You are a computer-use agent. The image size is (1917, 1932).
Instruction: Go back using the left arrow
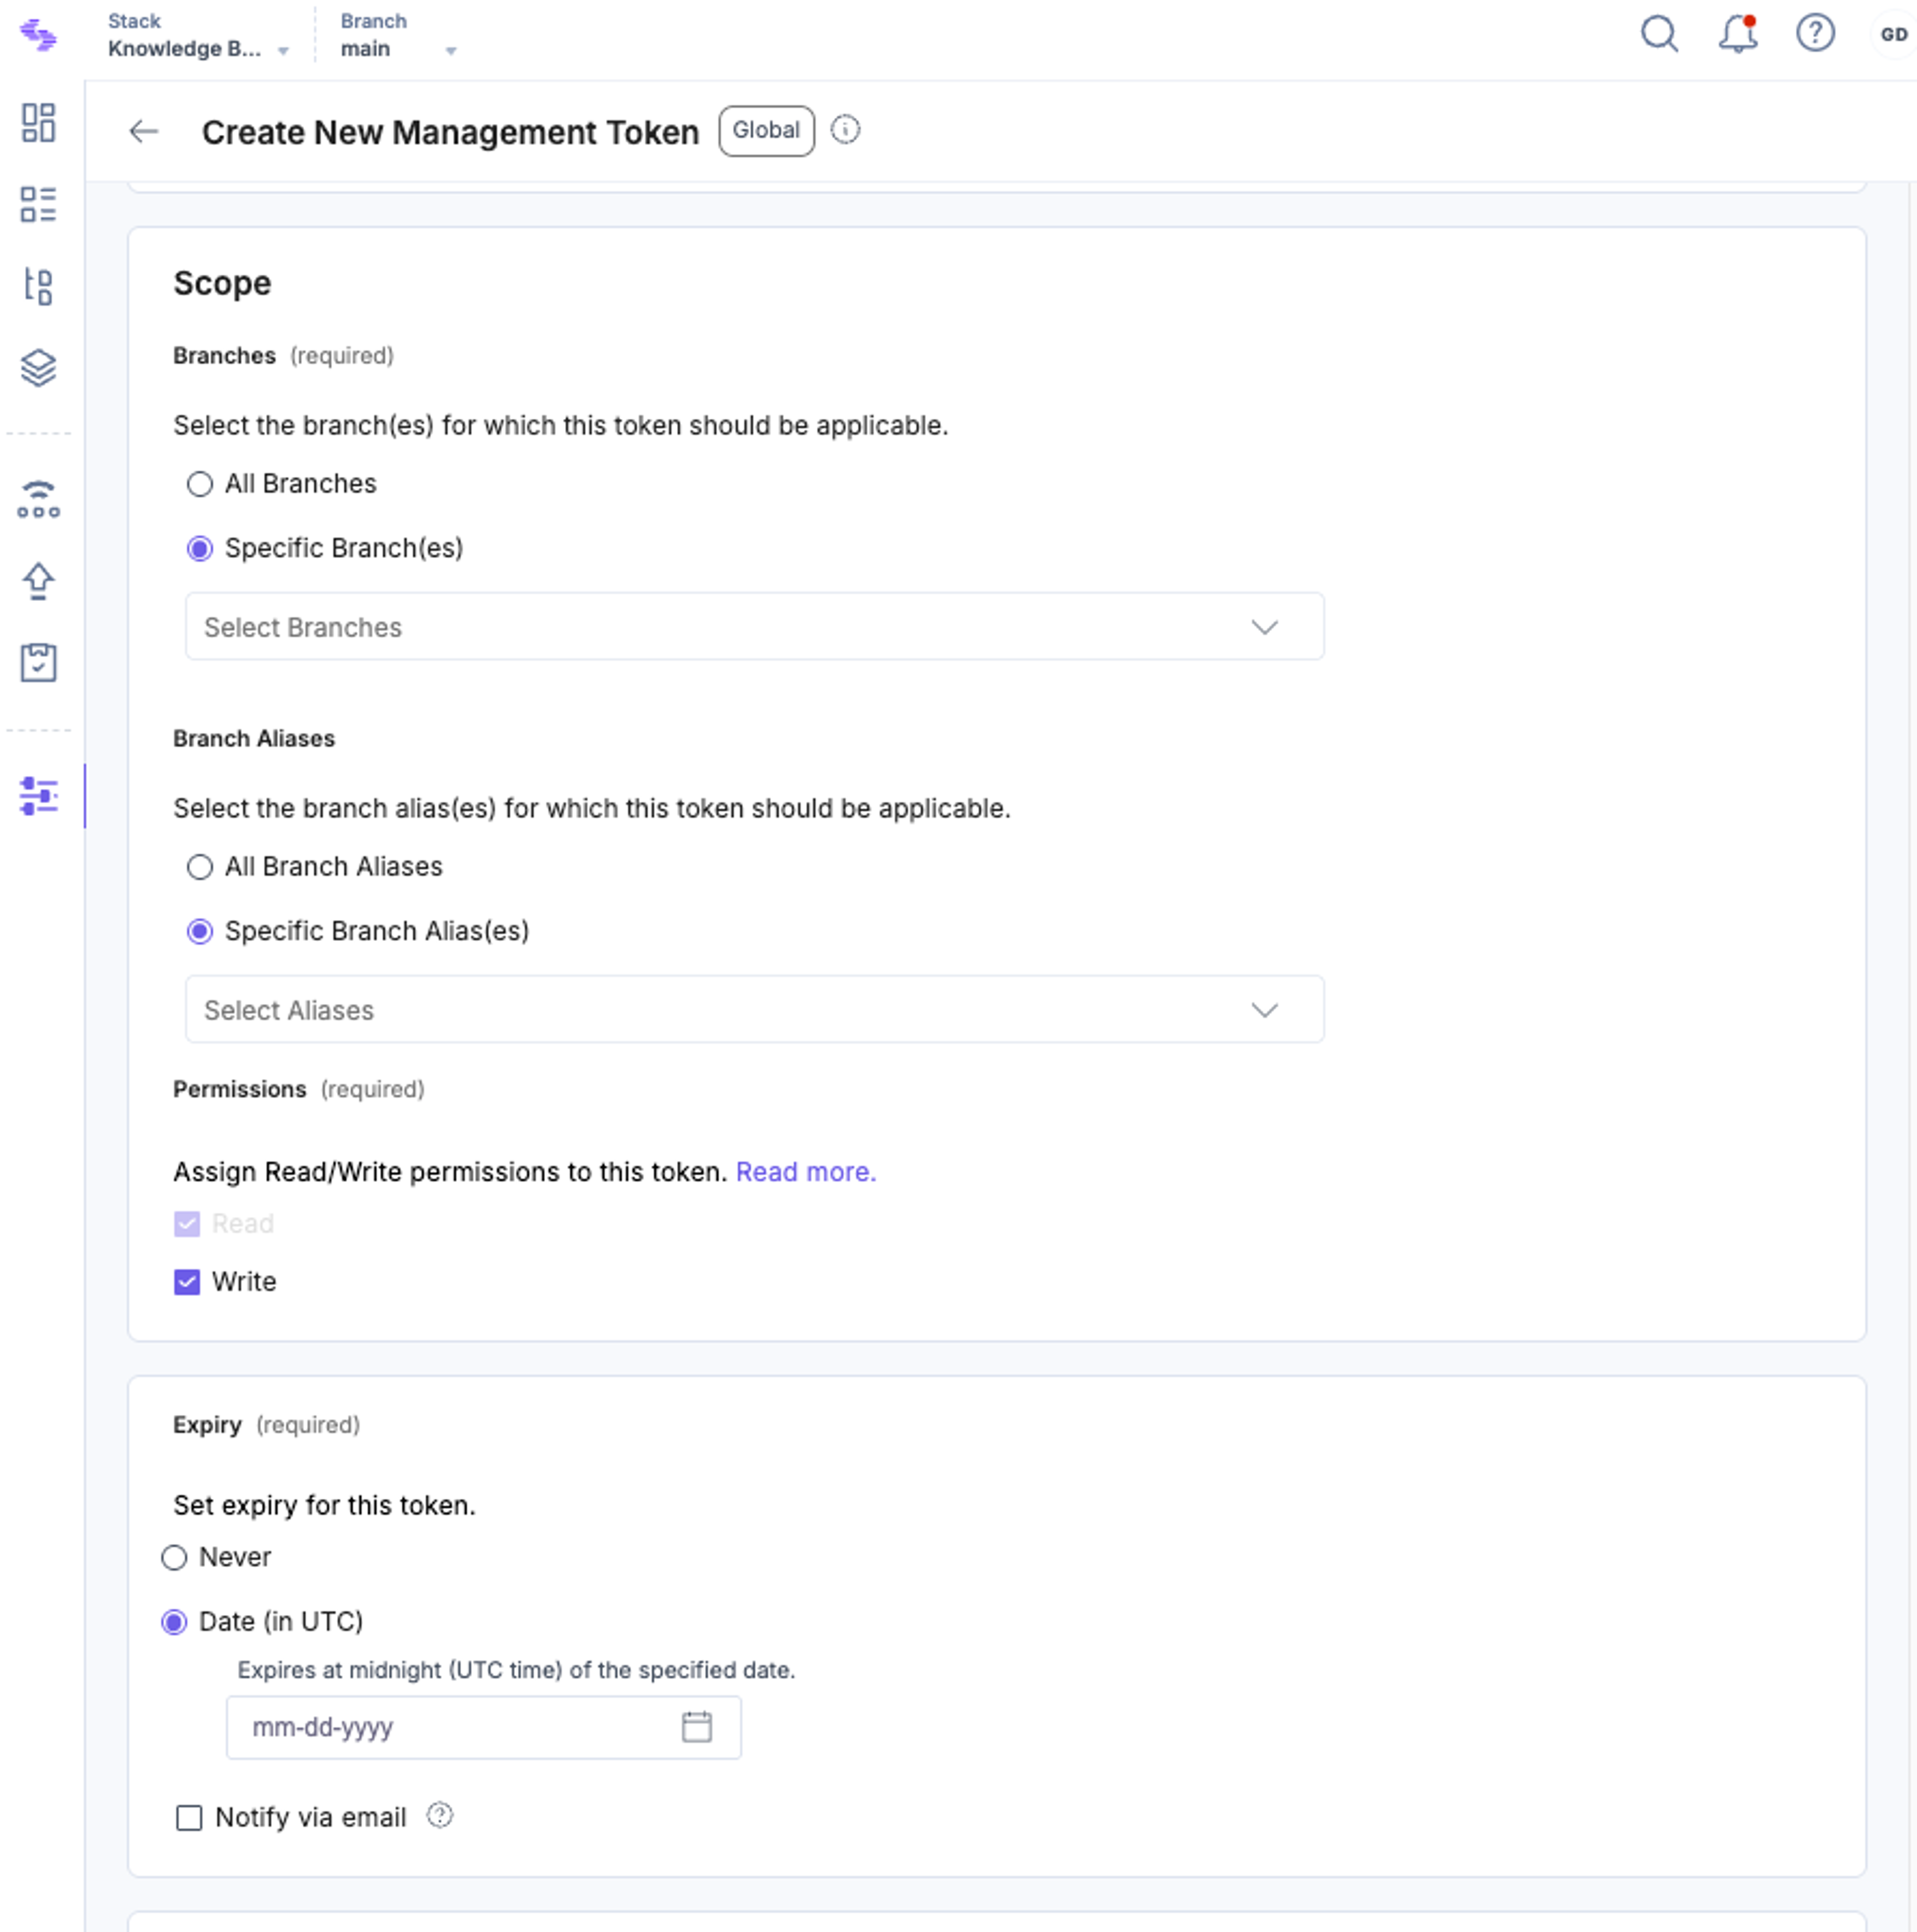tap(144, 131)
